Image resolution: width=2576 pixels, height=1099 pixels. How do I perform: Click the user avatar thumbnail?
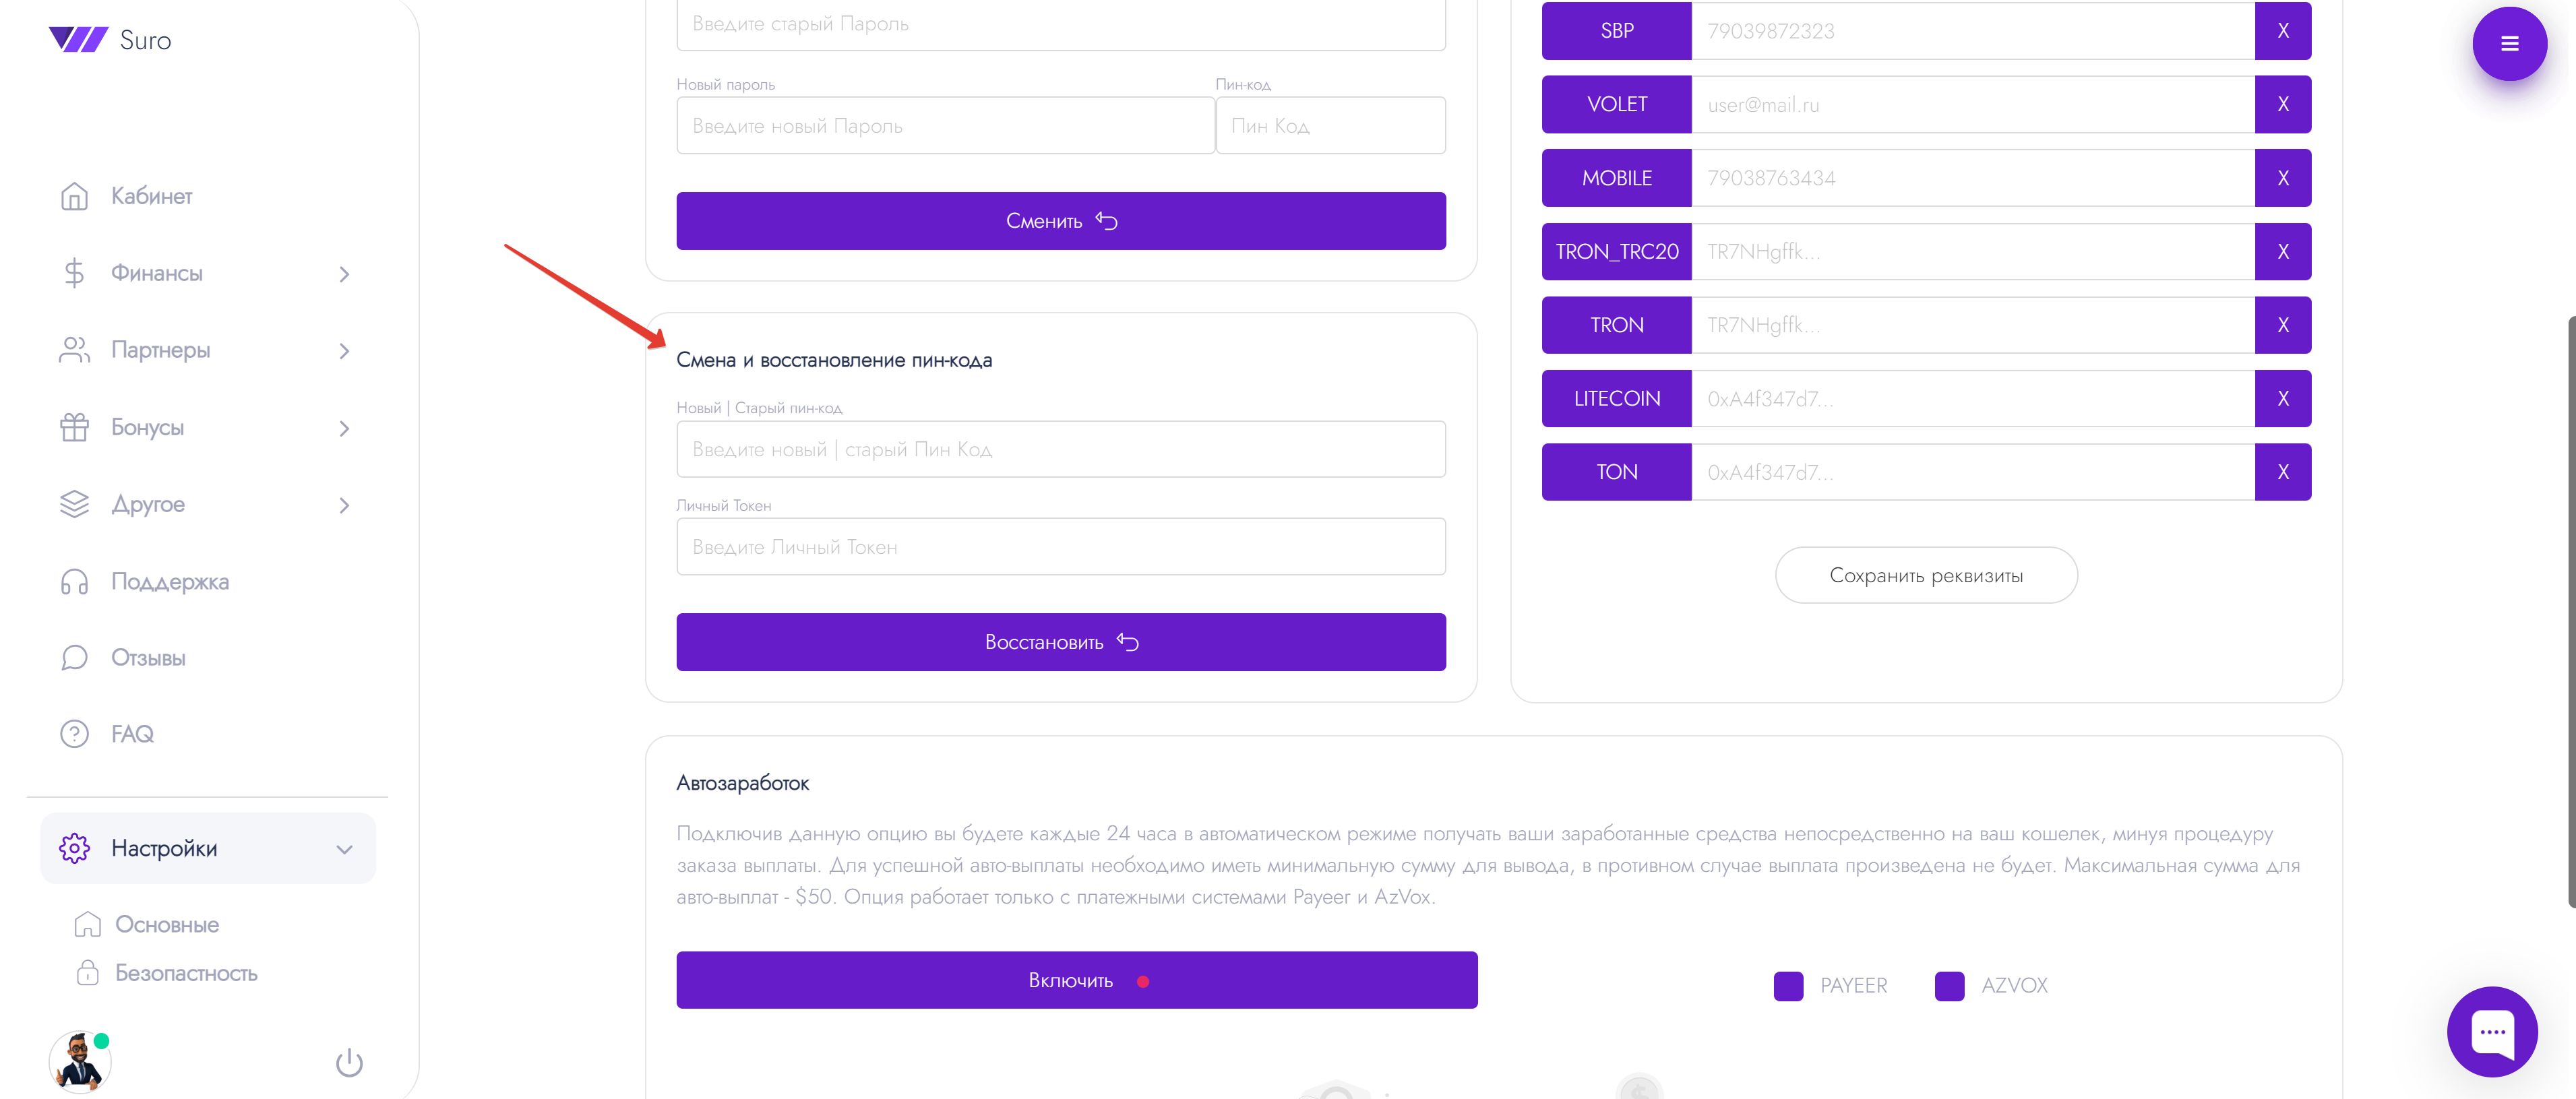(79, 1061)
